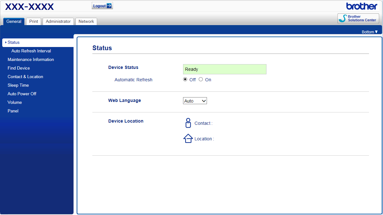Click the XXX-XXXX model name
Viewport: 383px width, 215px height.
pyautogui.click(x=30, y=6)
